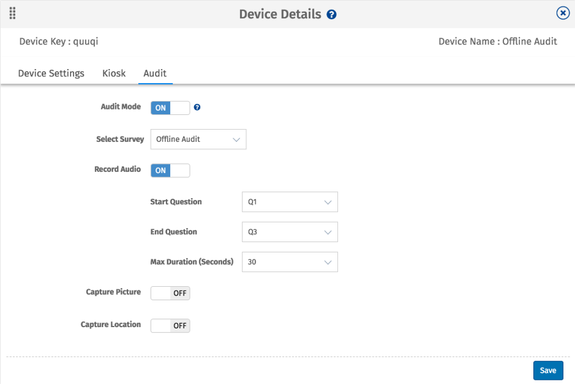This screenshot has height=384, width=575.
Task: Click the Max Duration chevron arrow
Action: point(329,262)
